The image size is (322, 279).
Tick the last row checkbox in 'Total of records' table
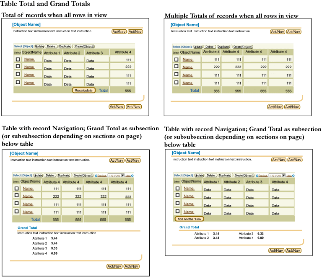click(x=18, y=82)
